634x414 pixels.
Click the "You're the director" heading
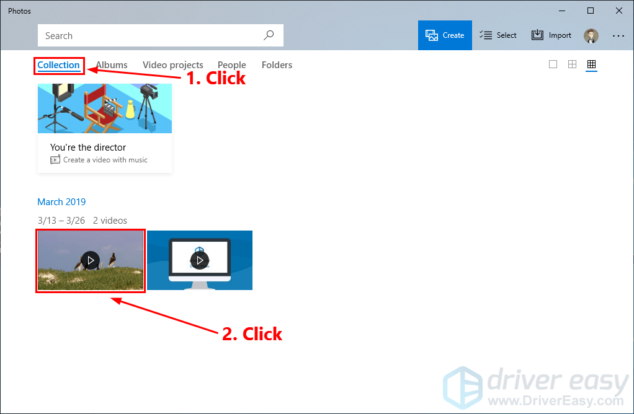[88, 148]
